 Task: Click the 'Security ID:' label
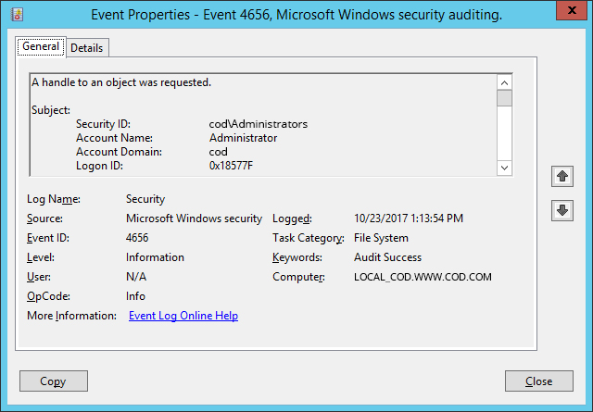click(x=103, y=124)
